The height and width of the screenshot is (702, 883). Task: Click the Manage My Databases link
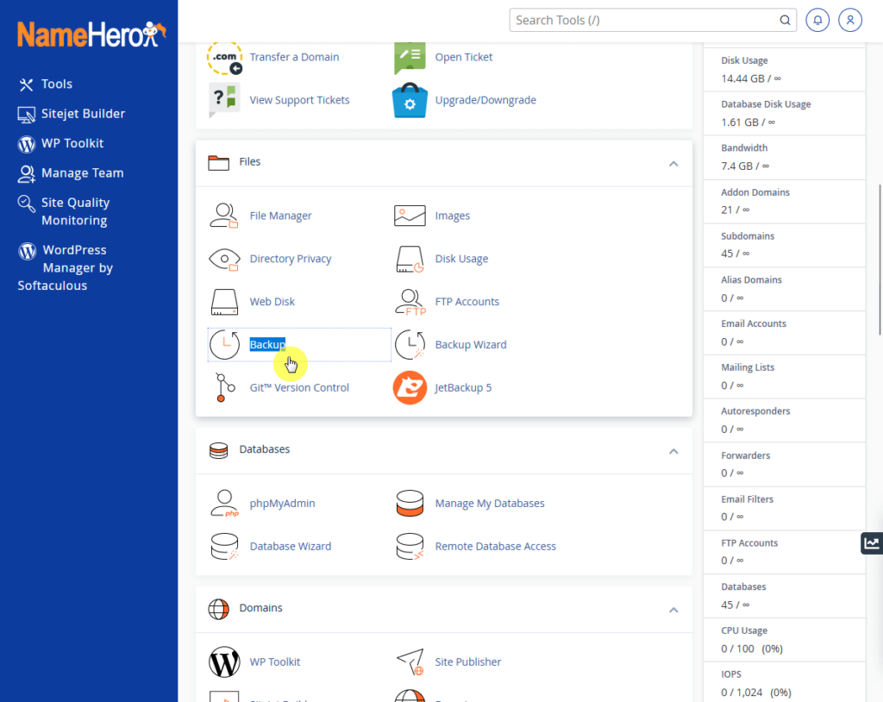(490, 504)
